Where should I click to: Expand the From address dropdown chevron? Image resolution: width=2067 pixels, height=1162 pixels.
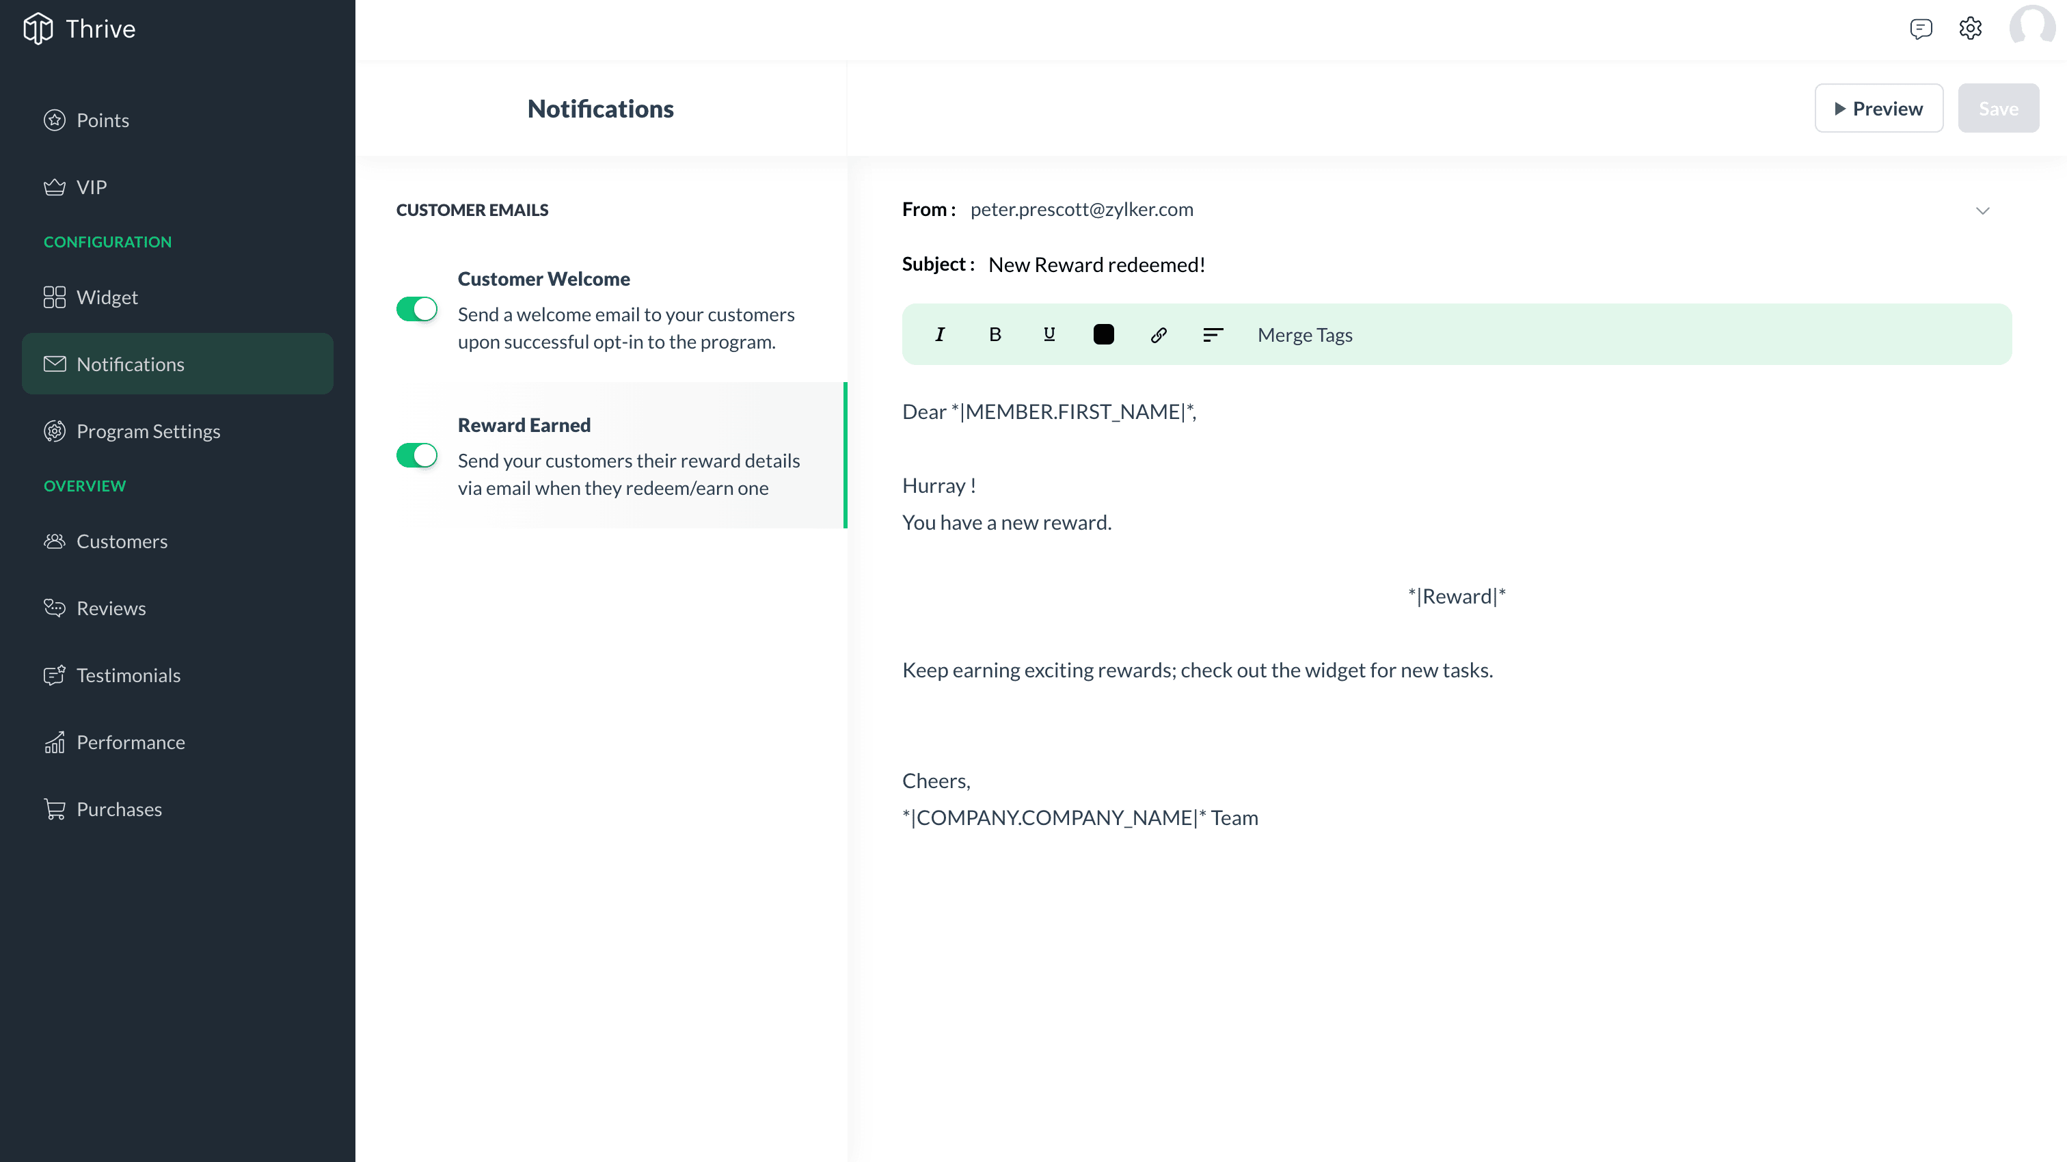click(1982, 211)
